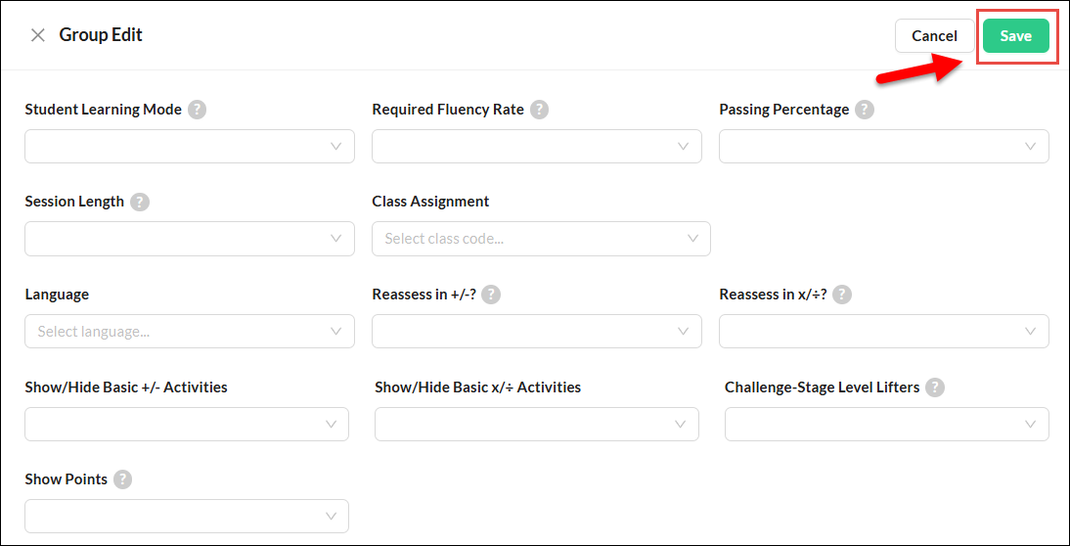Expand the Show Points dropdown

click(187, 517)
